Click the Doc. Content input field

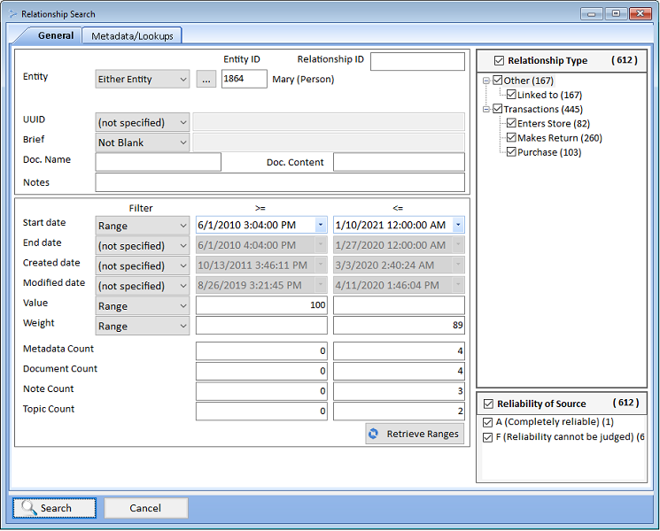coord(399,162)
